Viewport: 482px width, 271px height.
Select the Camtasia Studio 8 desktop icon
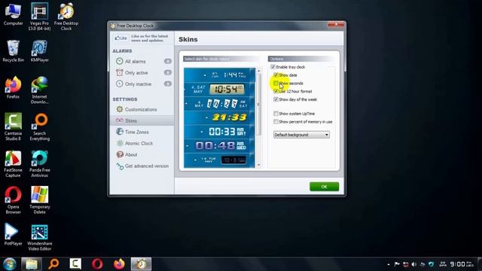(x=13, y=127)
